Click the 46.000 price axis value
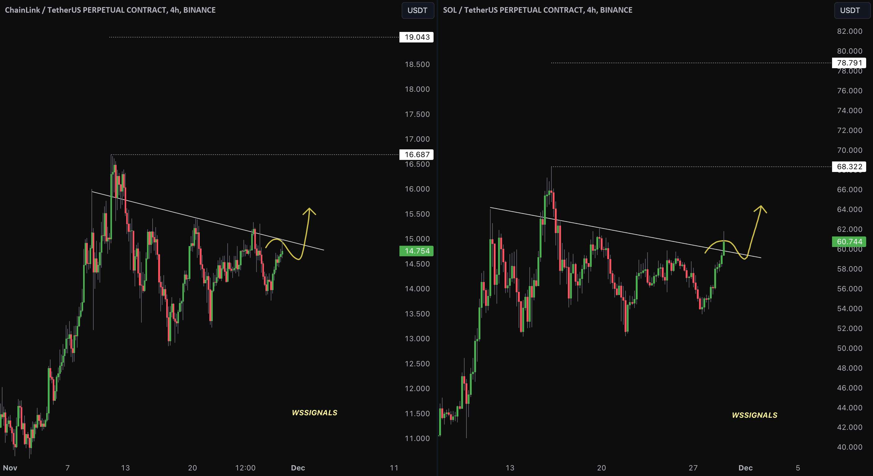 [850, 388]
